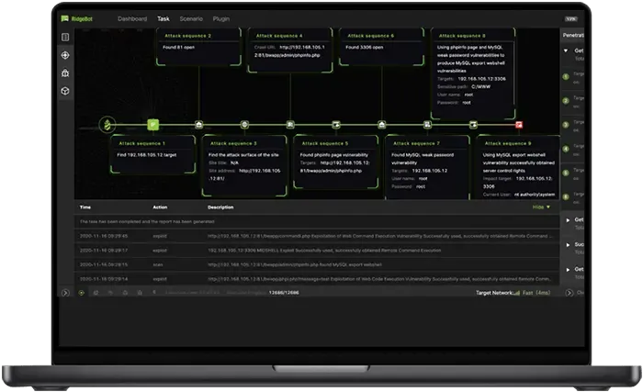Viewport: 643px width, 392px height.
Task: Click the timeline node above Attack sequence 3
Action: pos(244,125)
